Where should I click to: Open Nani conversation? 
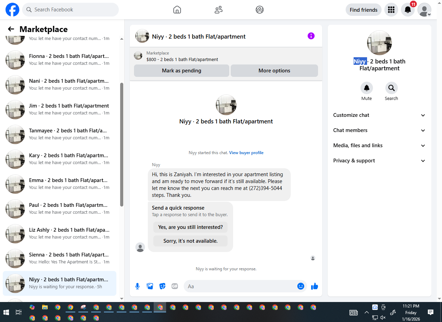59,85
